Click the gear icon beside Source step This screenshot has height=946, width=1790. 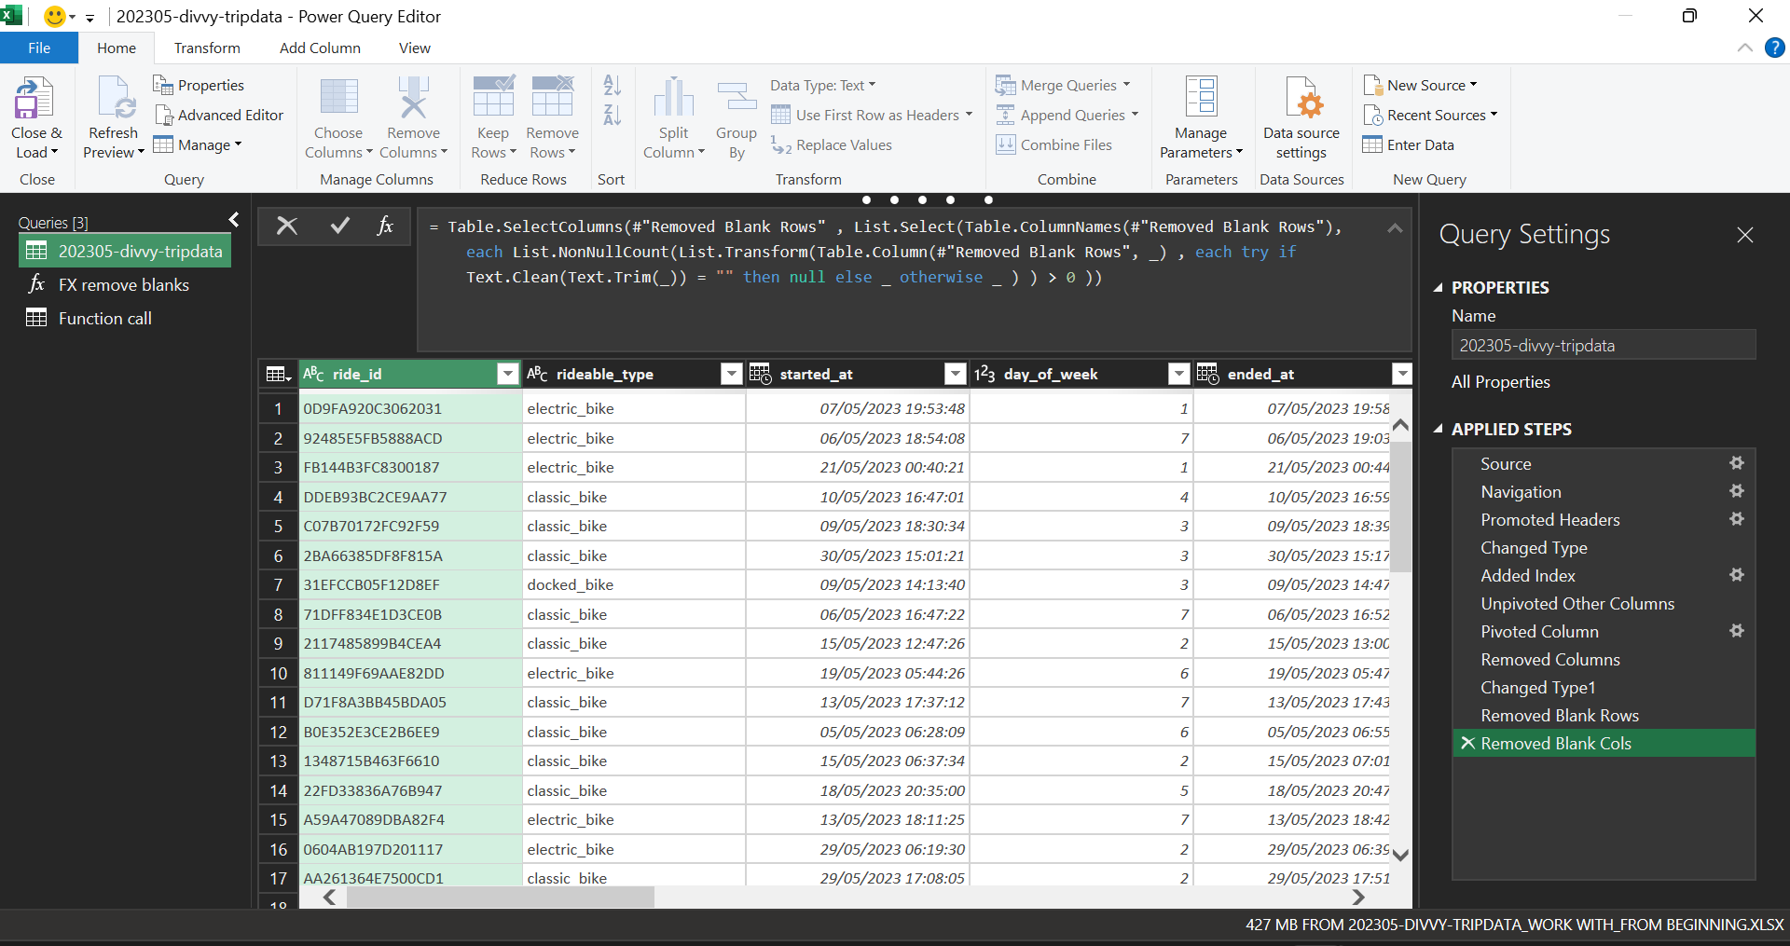1737,463
